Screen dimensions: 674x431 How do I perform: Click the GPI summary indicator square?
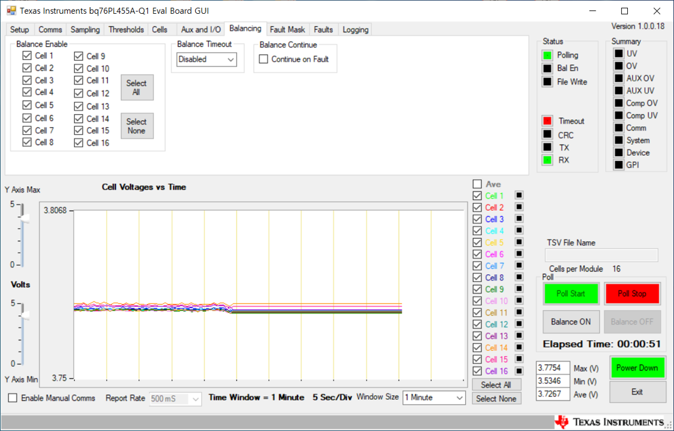pyautogui.click(x=618, y=165)
